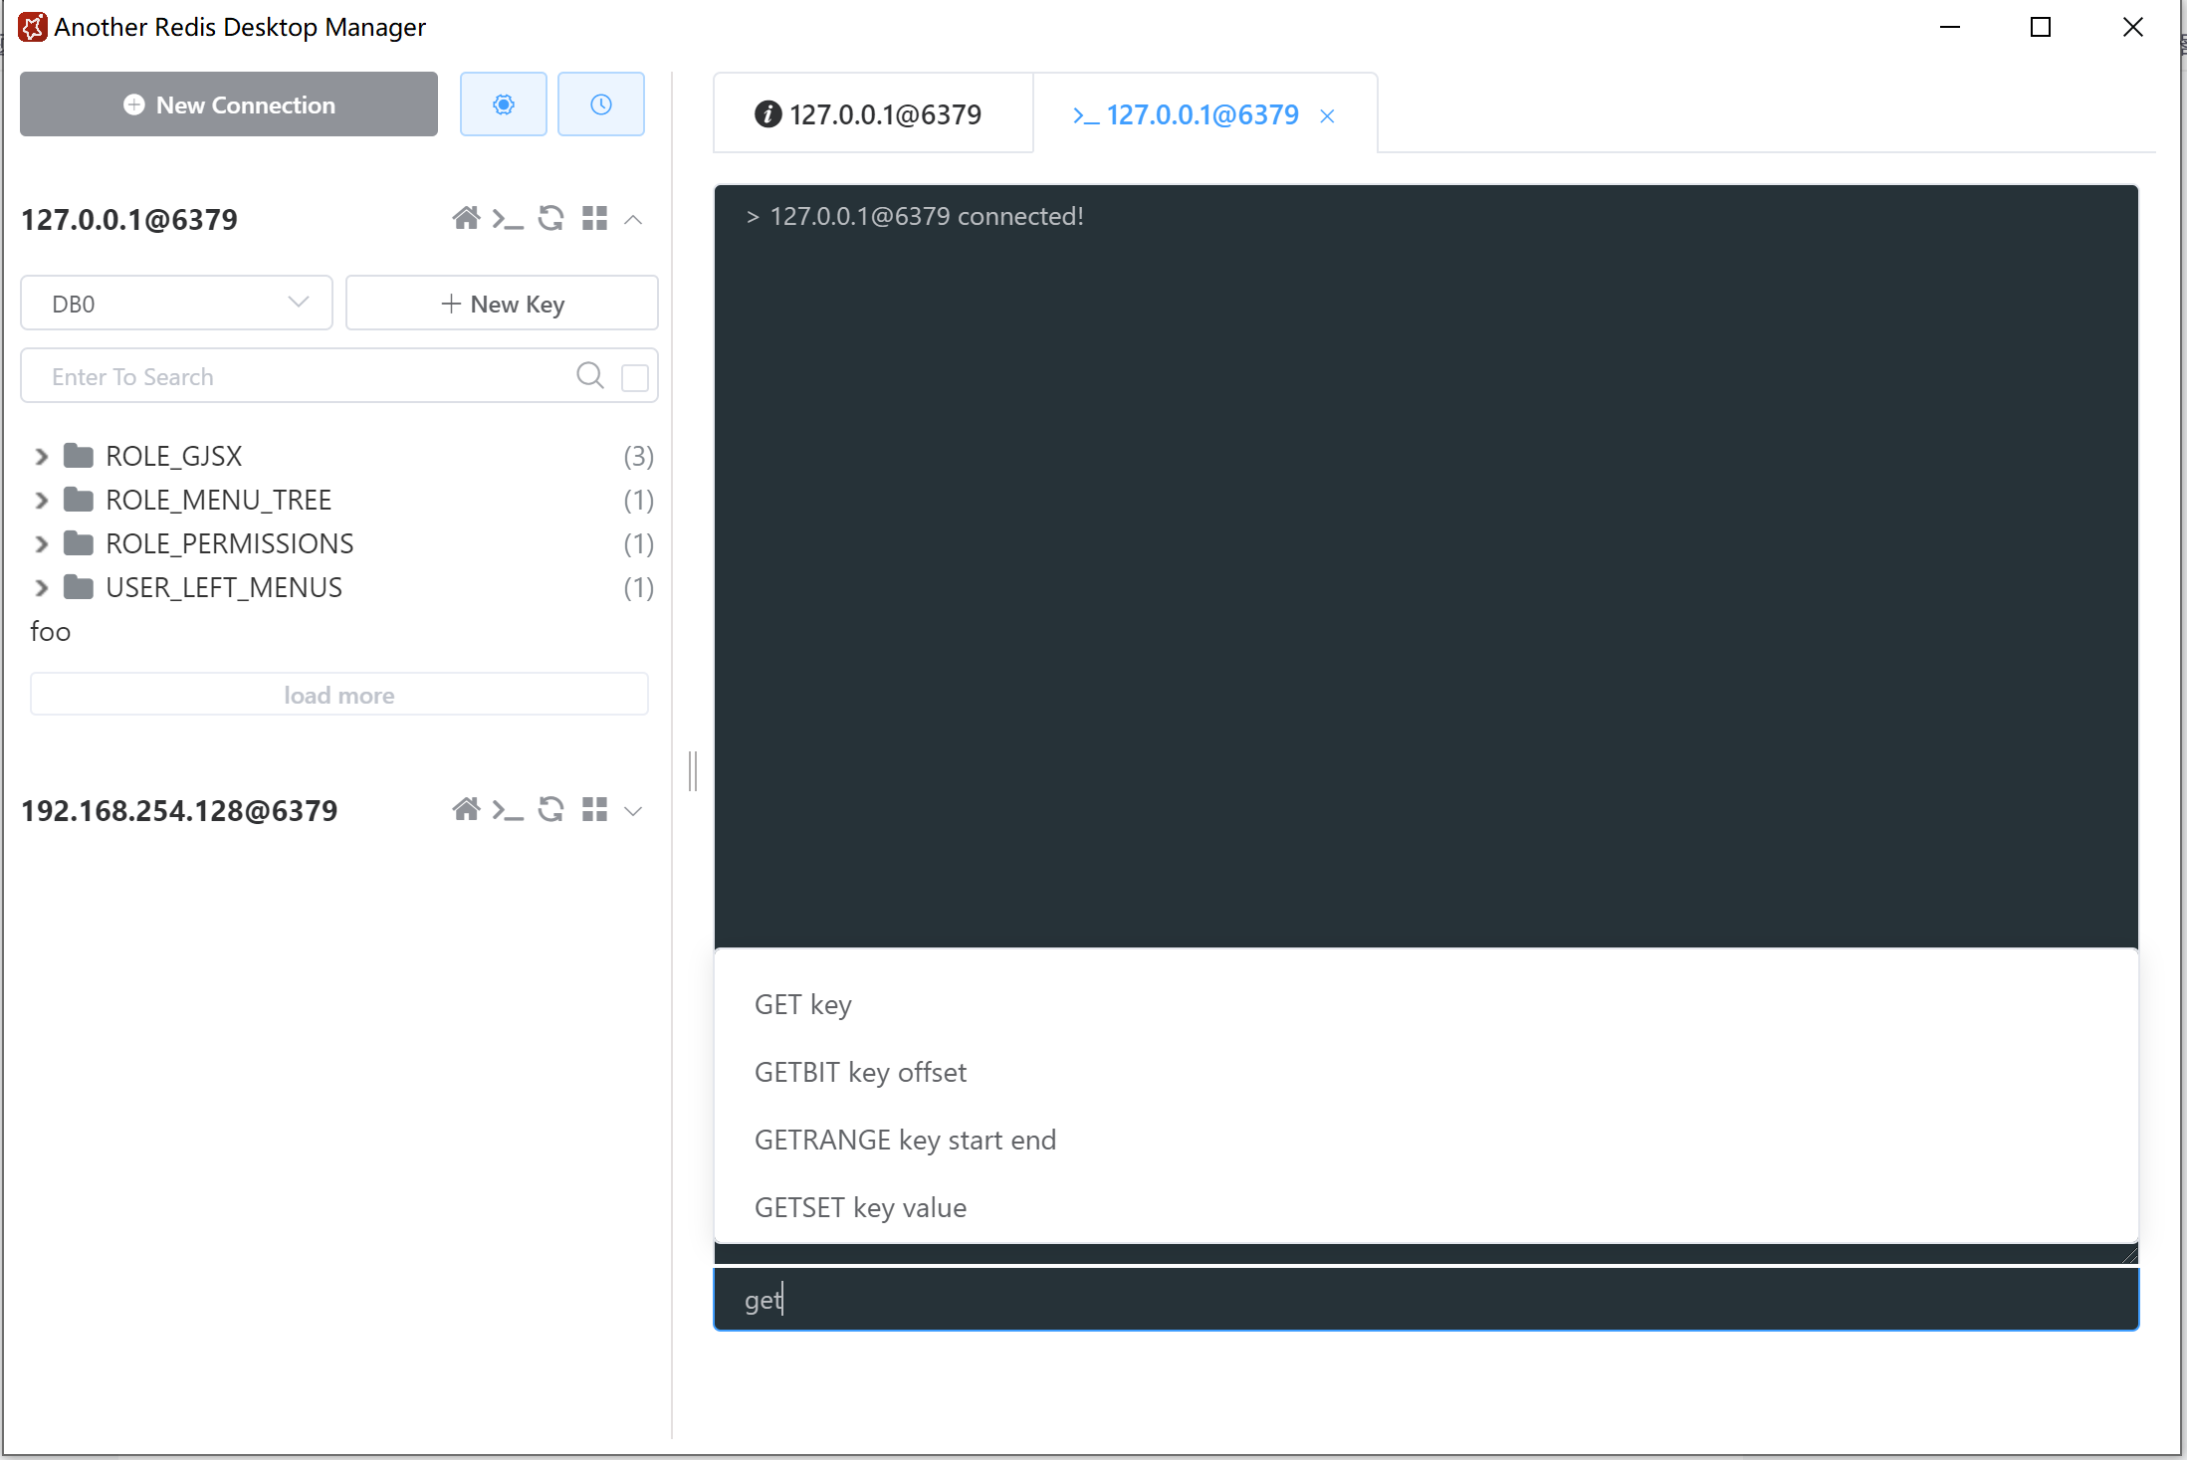Click the New Key button
2187x1460 pixels.
pos(502,304)
